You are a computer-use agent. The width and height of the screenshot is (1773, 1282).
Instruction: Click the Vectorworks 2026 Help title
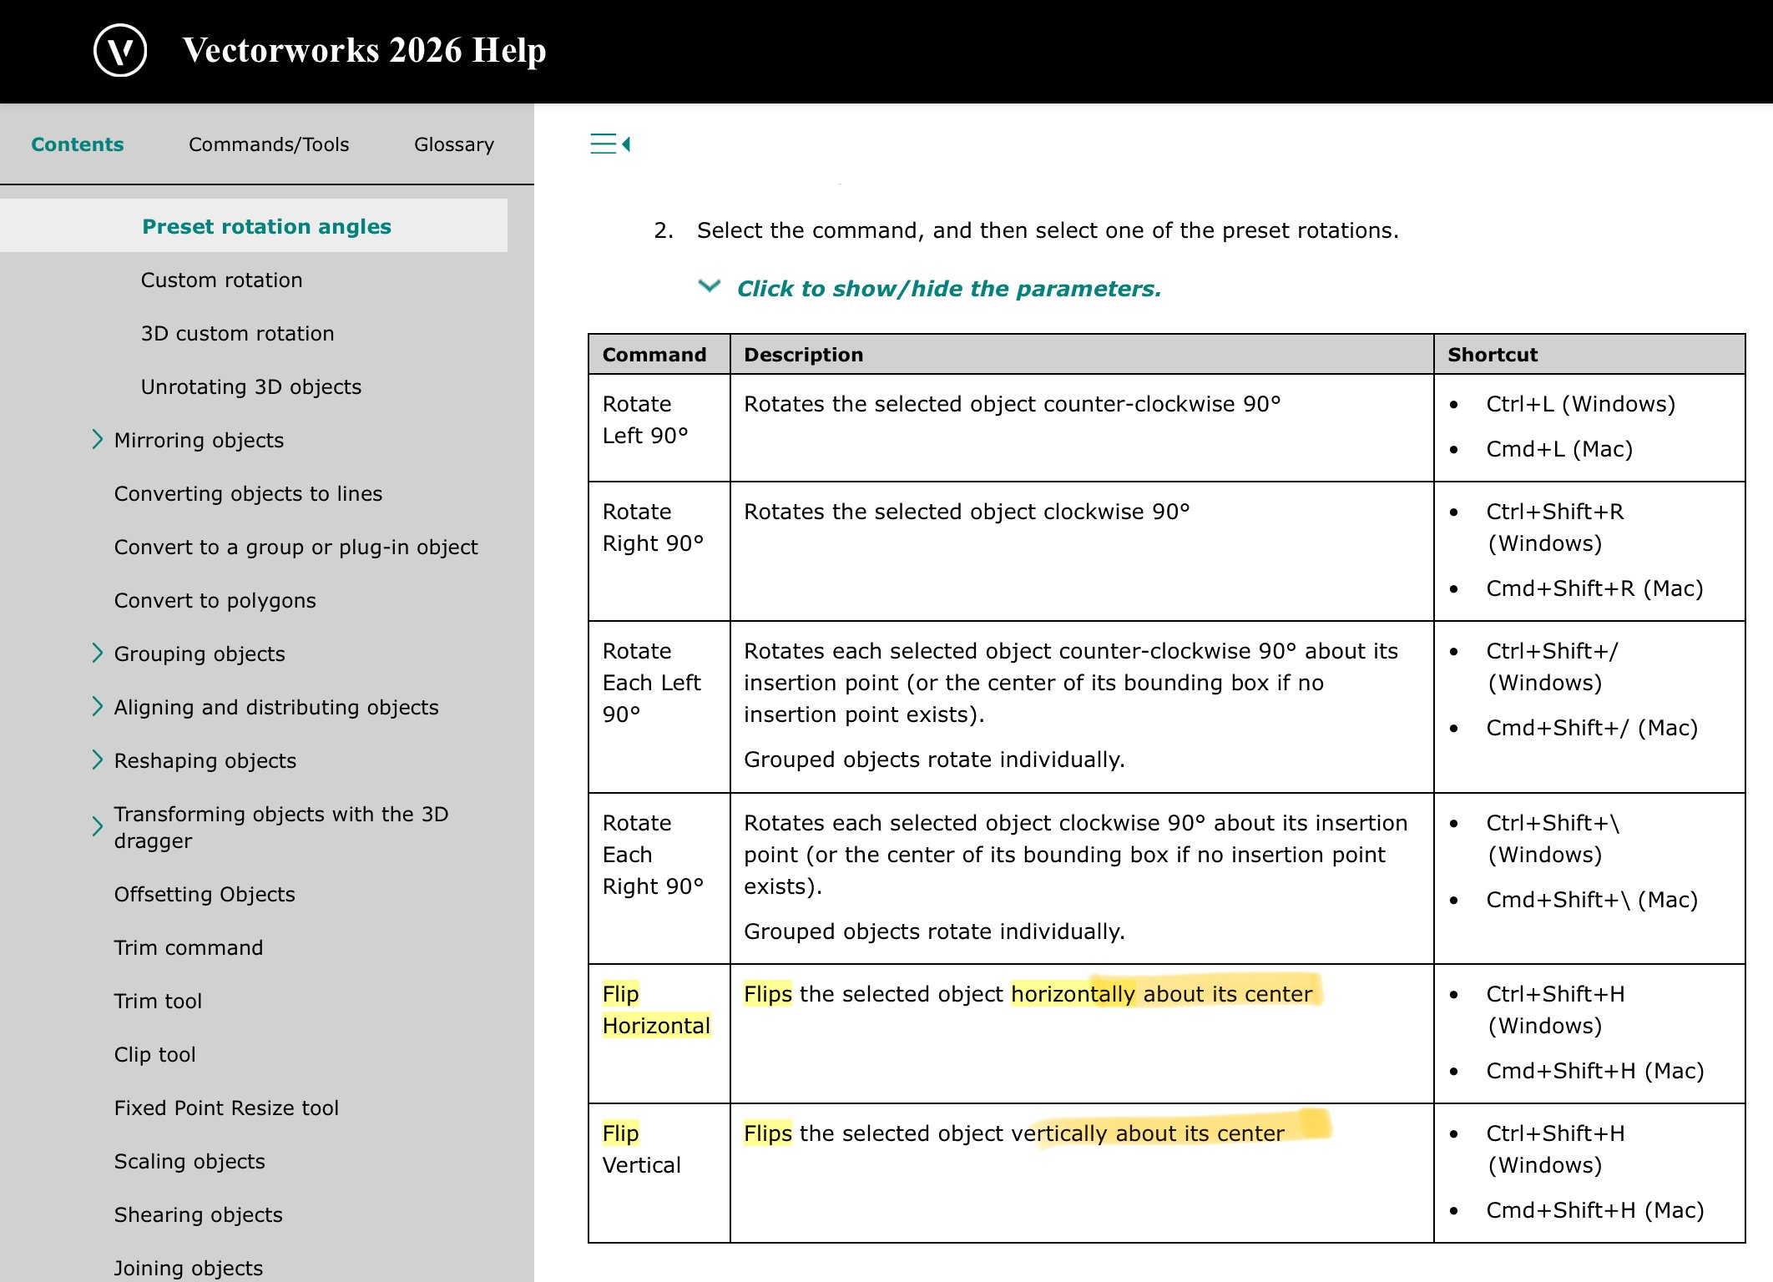pyautogui.click(x=364, y=51)
